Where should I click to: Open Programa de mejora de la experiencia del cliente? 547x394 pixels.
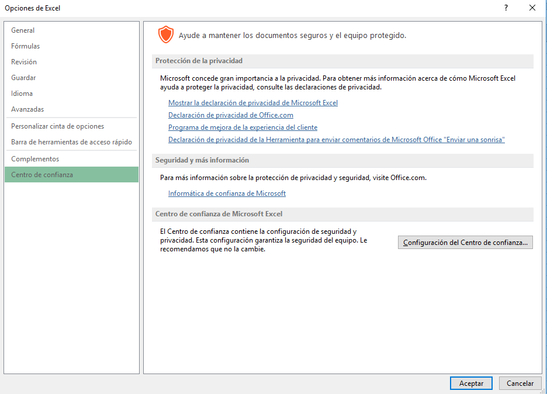pos(243,127)
